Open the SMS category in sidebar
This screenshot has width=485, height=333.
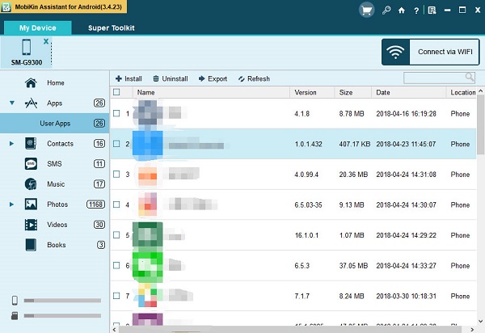(x=55, y=163)
